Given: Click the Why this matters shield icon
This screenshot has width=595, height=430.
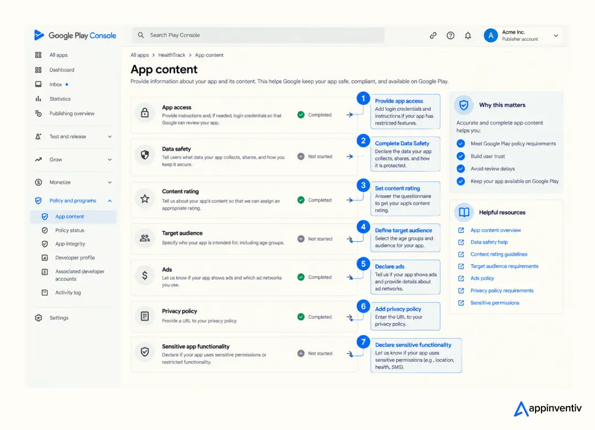Looking at the screenshot, I should [x=464, y=105].
